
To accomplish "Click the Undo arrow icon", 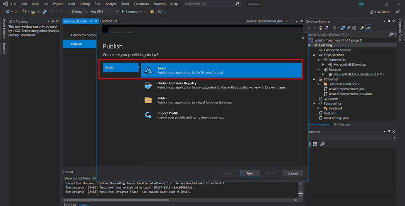I will tap(52, 12).
